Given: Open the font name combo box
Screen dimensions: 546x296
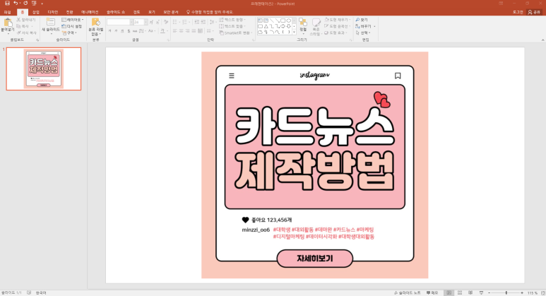Looking at the screenshot, I should pos(121,22).
